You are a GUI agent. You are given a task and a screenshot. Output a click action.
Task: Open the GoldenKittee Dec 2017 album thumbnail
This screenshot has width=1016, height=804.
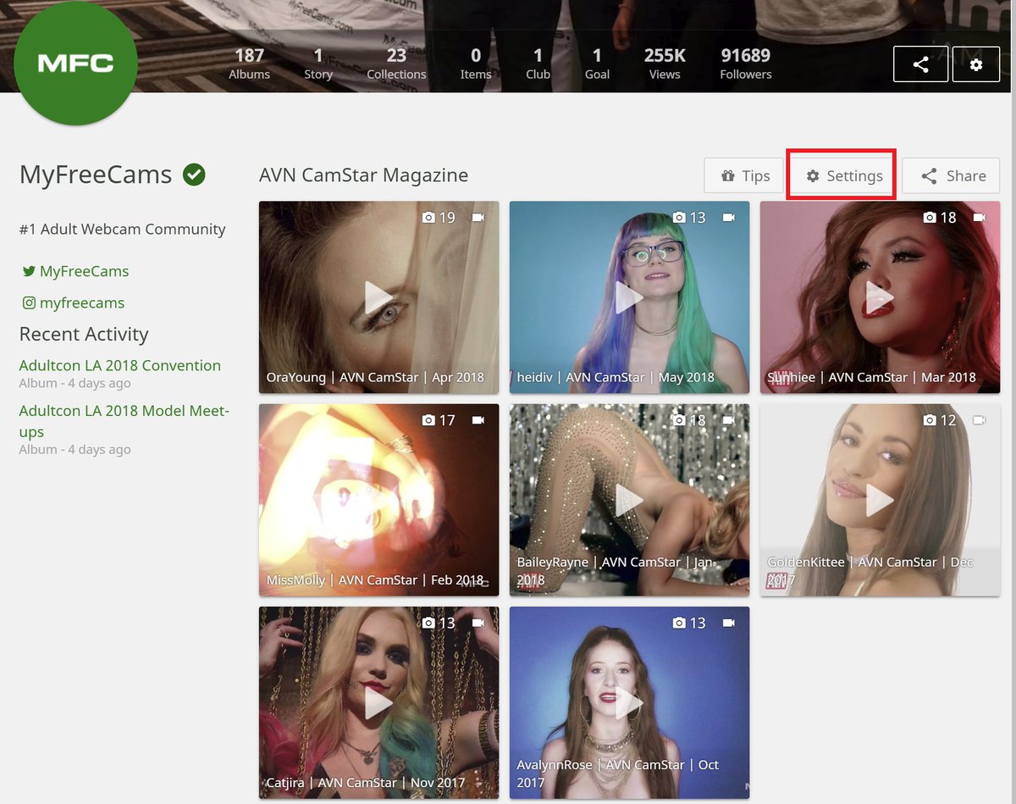[880, 500]
